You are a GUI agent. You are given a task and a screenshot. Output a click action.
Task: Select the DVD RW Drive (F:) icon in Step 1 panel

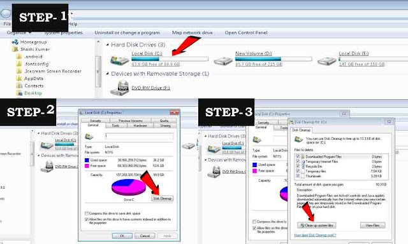point(120,88)
